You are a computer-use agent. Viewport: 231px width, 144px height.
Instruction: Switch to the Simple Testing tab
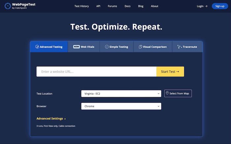pos(116,47)
